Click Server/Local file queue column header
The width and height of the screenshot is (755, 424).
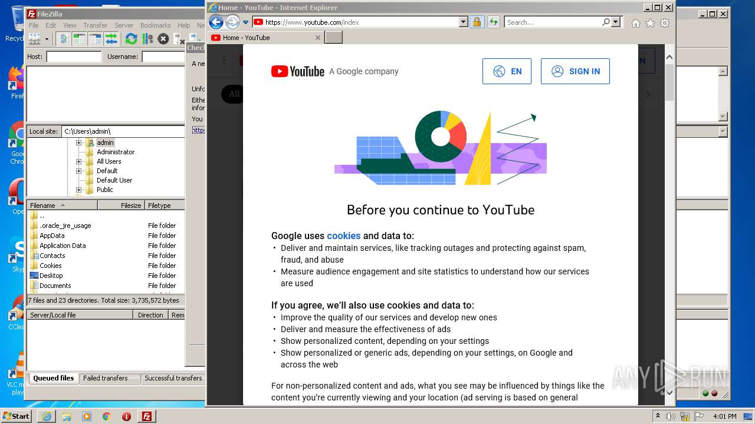click(x=80, y=315)
